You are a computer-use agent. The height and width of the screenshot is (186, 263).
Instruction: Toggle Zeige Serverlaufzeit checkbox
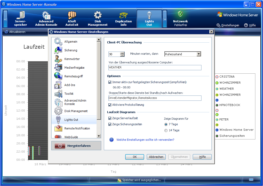pos(110,118)
